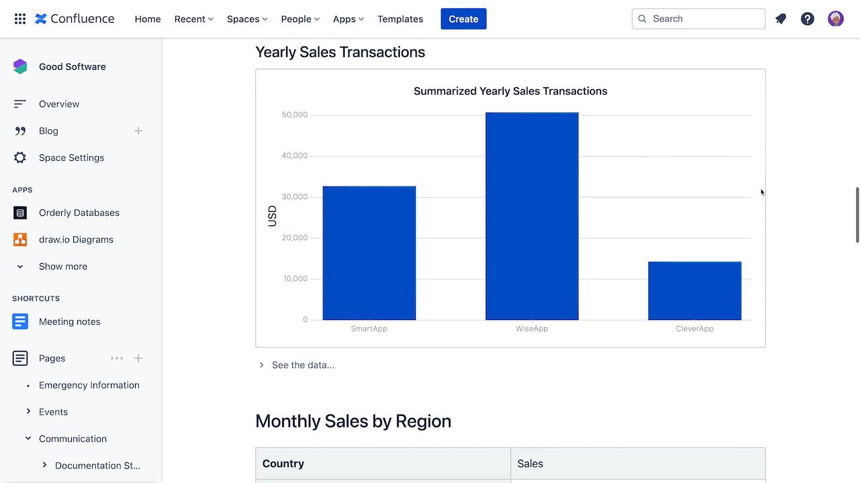Click the WiseApp bar in the chart
860x483 pixels.
pos(532,216)
